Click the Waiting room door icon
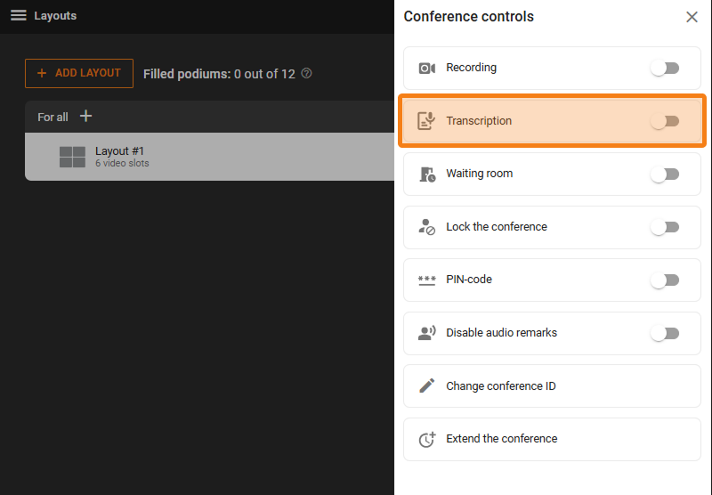 (427, 174)
